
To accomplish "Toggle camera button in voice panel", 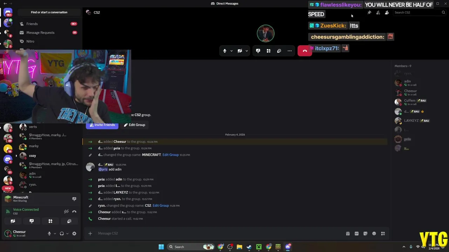I will [13, 221].
